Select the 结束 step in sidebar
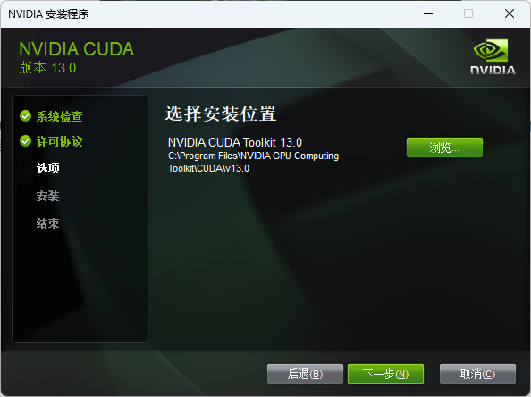 pyautogui.click(x=47, y=224)
